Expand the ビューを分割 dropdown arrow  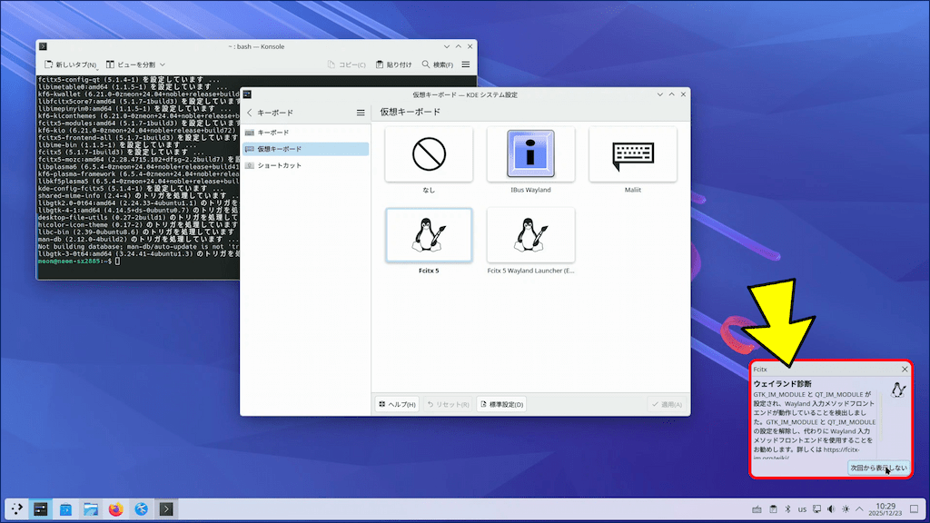pyautogui.click(x=163, y=64)
